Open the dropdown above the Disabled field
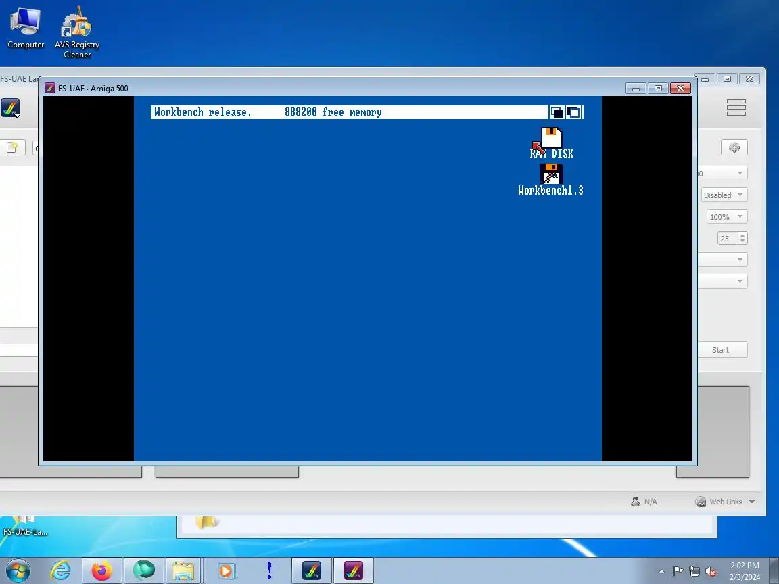Image resolution: width=779 pixels, height=584 pixels. [x=723, y=173]
